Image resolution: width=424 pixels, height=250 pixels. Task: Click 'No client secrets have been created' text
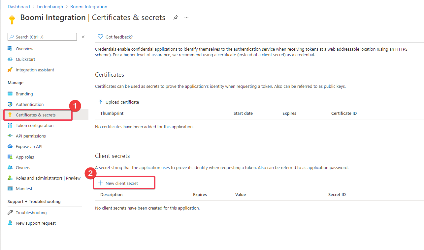point(147,208)
